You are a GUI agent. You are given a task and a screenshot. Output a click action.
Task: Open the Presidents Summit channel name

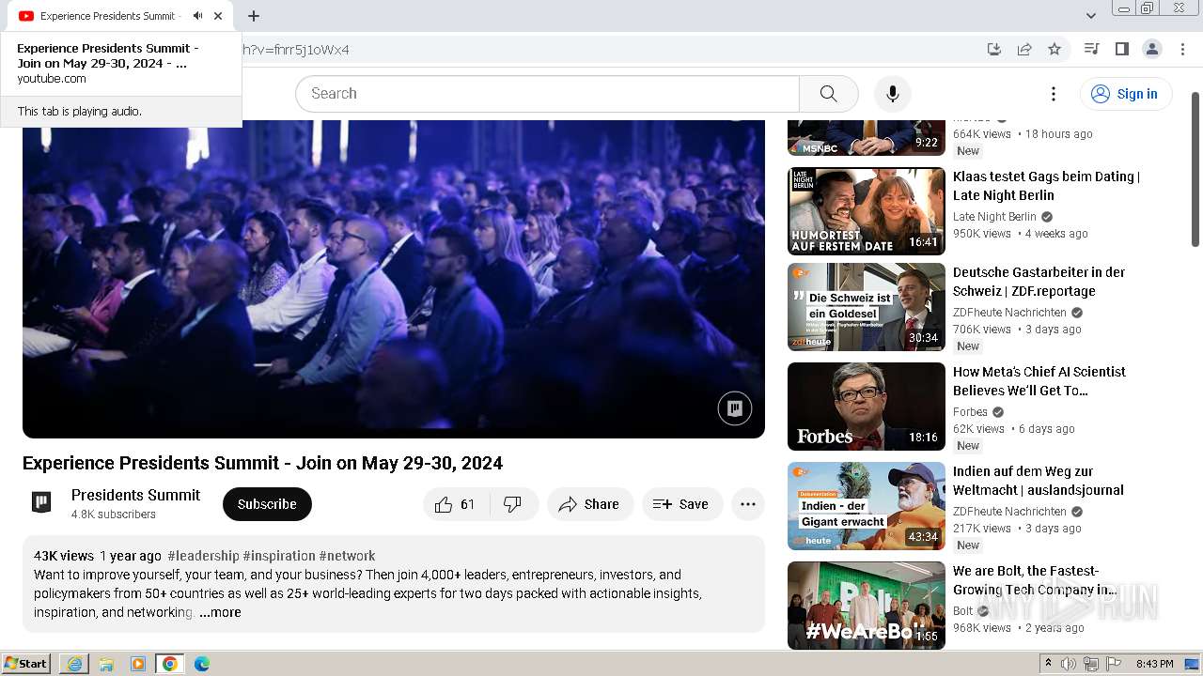coord(135,495)
